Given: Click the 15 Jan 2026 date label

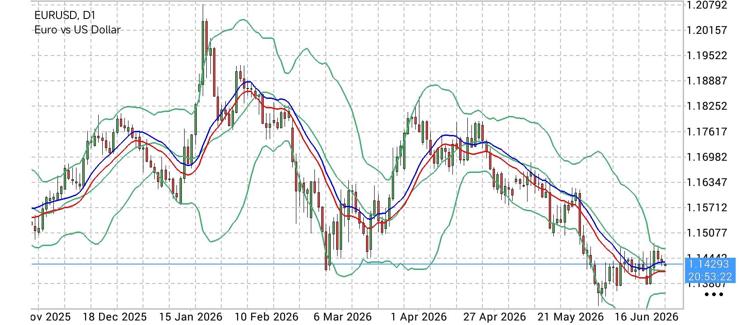Looking at the screenshot, I should (190, 317).
